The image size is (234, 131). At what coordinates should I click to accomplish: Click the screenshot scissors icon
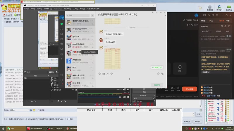108,74
